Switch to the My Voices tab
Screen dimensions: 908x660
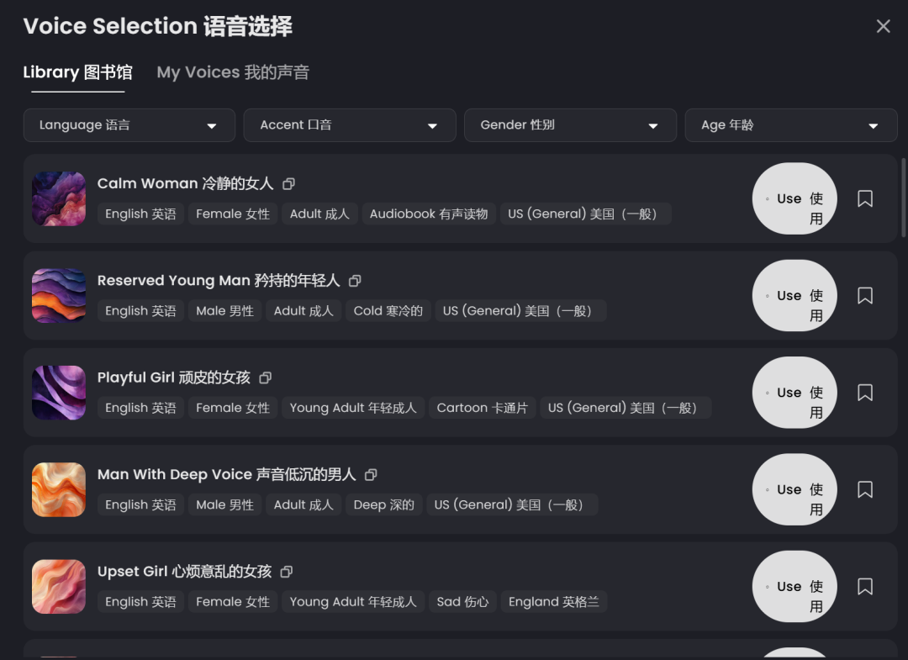tap(233, 72)
